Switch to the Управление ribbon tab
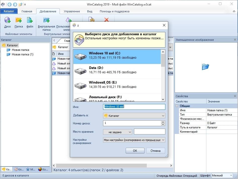The width and height of the screenshot is (238, 179). 72,11
